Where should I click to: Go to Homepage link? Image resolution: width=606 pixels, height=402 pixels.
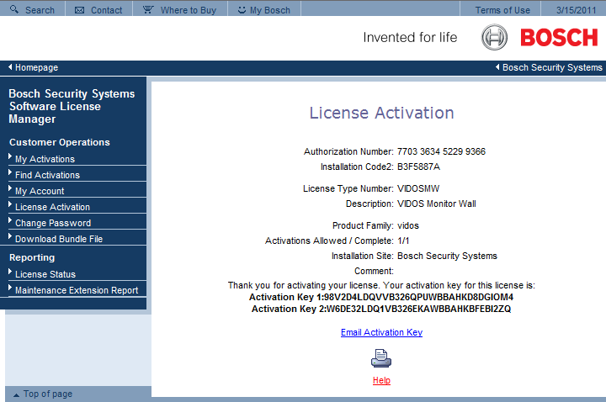coord(36,67)
